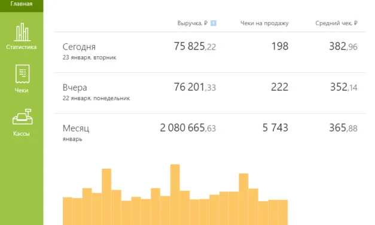Image resolution: width=375 pixels, height=225 pixels.
Task: Click the Месяц row title
Action: [x=76, y=128]
